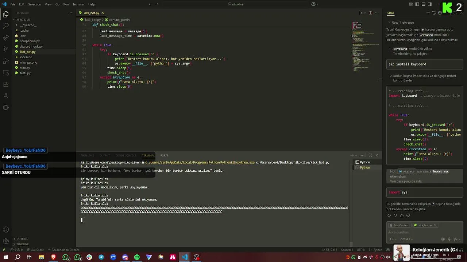
Task: Remove kick_bot.py context attachment
Action: 435,225
